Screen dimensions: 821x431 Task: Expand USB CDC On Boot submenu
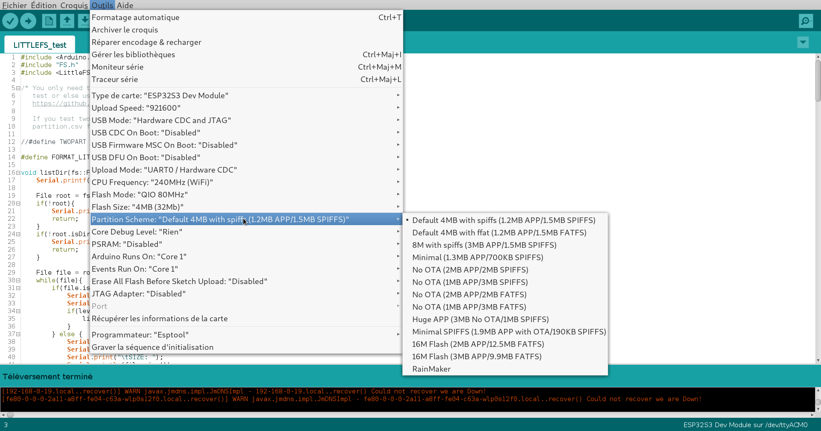click(x=246, y=133)
